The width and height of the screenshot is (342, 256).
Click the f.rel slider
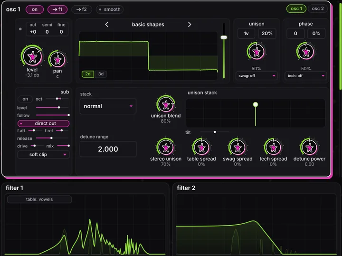point(62,130)
